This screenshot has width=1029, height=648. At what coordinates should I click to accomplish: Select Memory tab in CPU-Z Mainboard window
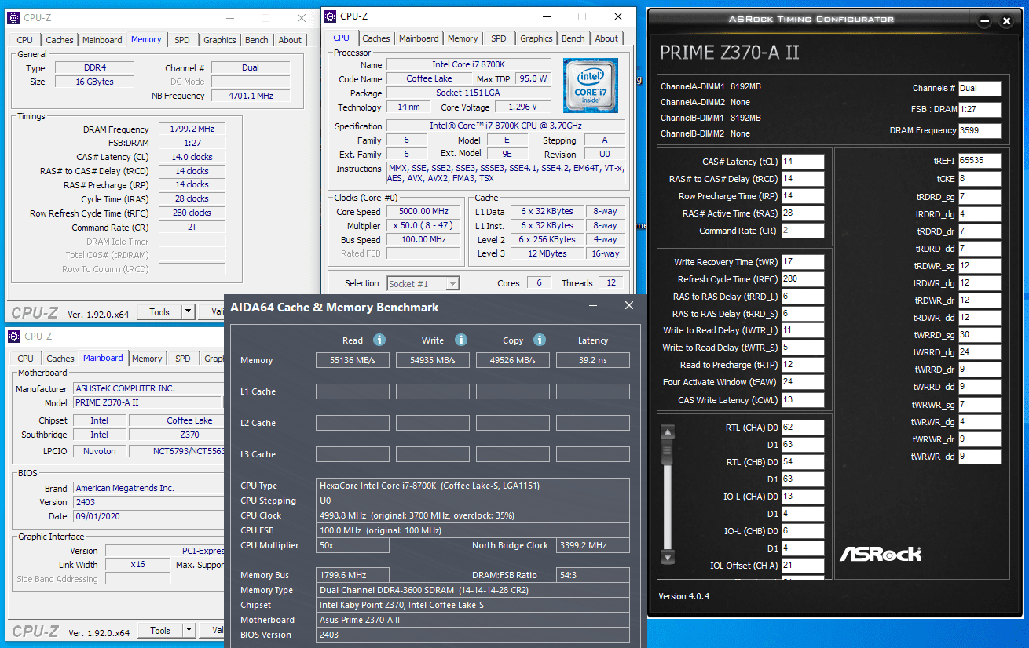pyautogui.click(x=147, y=359)
